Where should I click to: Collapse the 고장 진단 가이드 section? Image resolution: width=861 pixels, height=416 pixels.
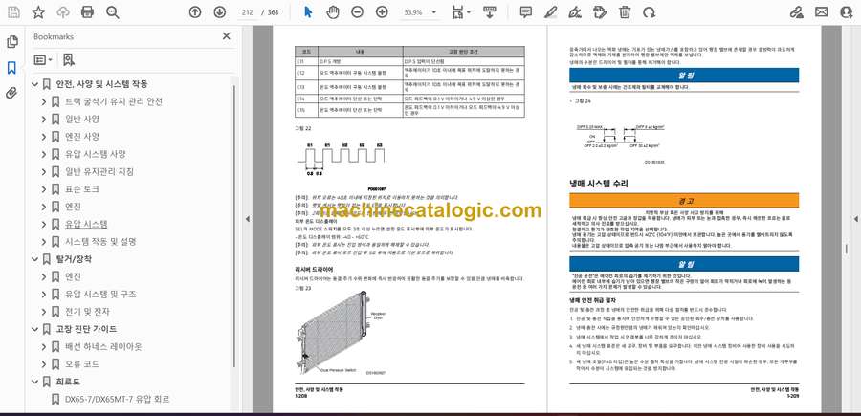[35, 329]
